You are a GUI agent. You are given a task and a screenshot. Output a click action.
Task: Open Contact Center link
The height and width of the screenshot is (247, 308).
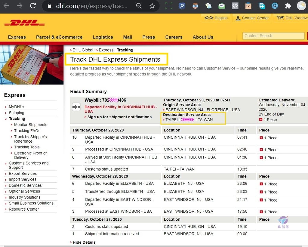(x=252, y=18)
